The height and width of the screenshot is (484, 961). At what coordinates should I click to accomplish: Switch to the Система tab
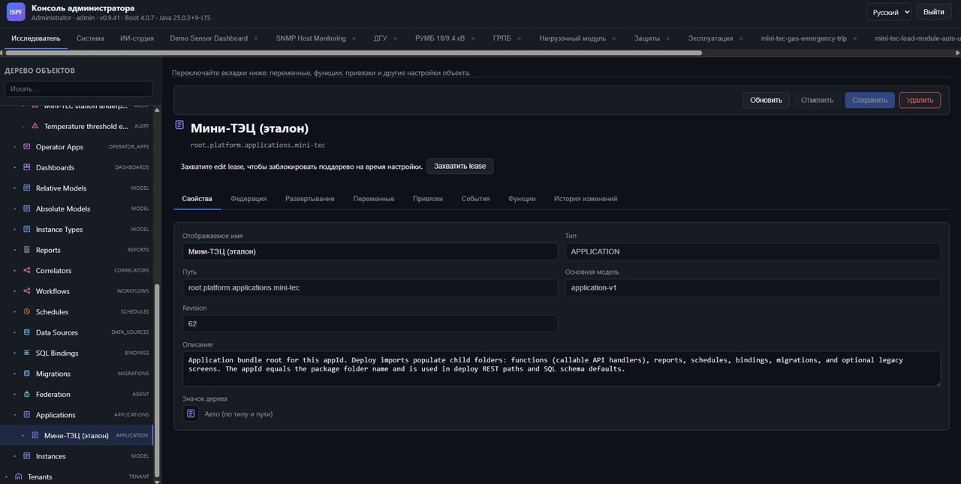click(x=90, y=38)
